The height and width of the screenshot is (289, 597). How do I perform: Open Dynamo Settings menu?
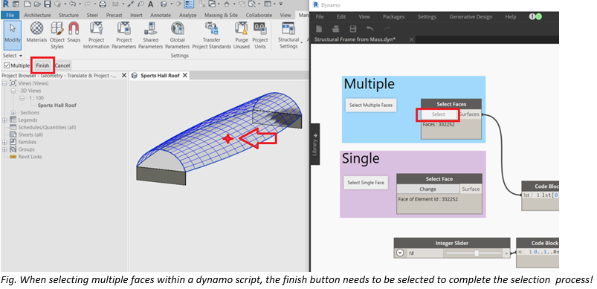pos(427,17)
